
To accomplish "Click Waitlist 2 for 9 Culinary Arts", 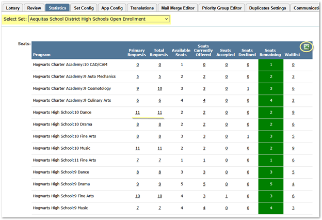I will (x=293, y=101).
